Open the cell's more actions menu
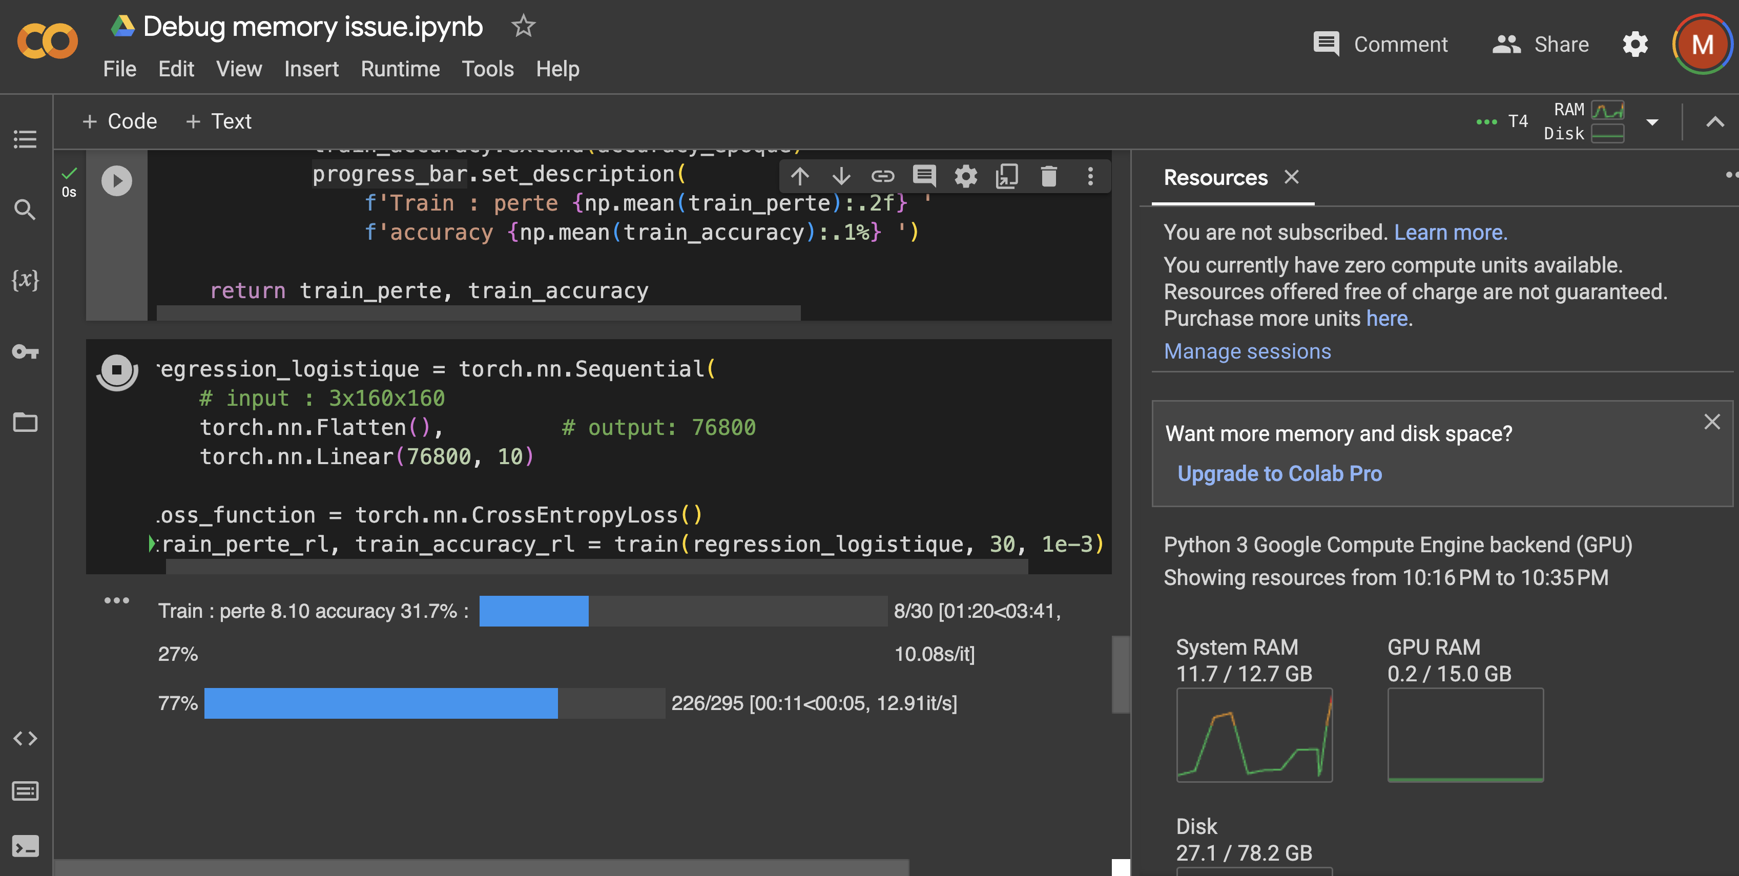This screenshot has height=876, width=1739. (1090, 176)
